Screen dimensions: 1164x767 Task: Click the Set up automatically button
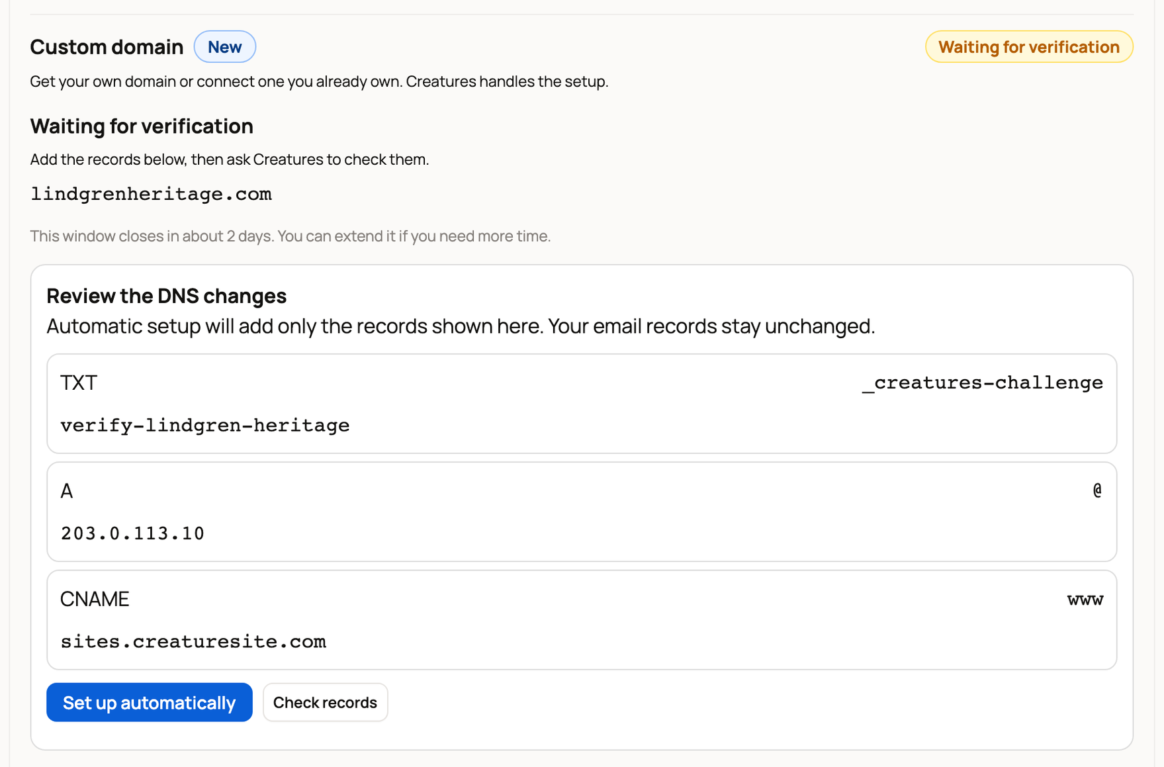tap(149, 702)
